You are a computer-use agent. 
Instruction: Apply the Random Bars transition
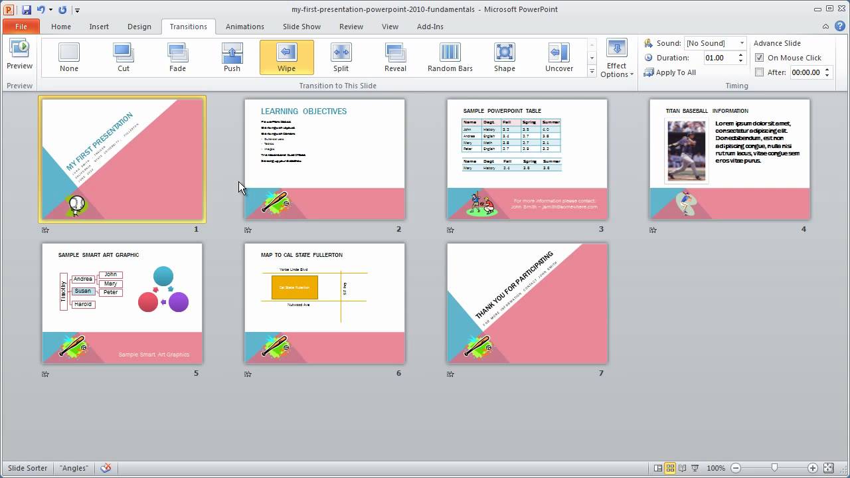450,57
